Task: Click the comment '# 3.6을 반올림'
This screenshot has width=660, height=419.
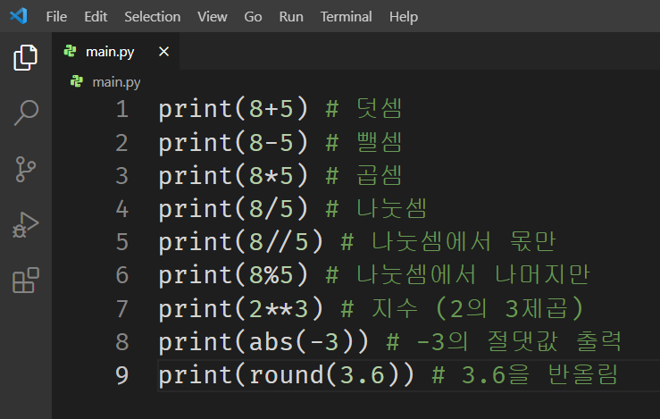Action: pyautogui.click(x=524, y=375)
